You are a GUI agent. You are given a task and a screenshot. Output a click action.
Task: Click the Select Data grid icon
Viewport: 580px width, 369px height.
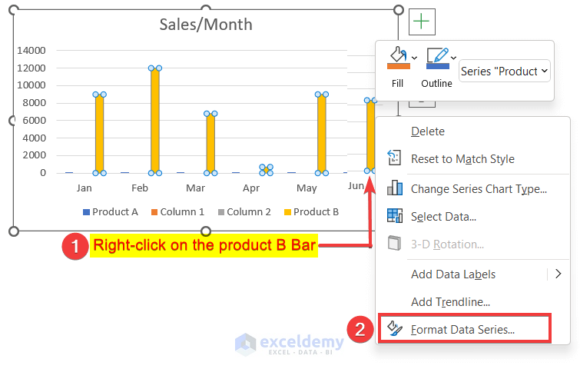click(395, 217)
